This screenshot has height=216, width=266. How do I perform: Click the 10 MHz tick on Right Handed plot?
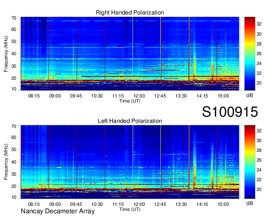14,89
